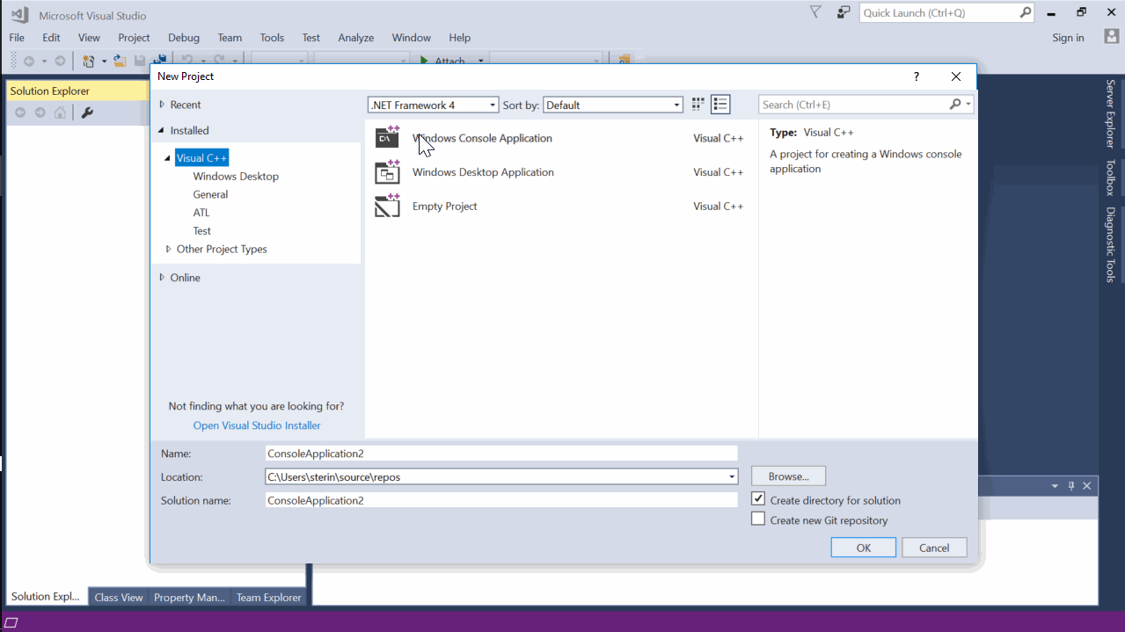Click the Solution name input field
The image size is (1125, 632).
coord(501,500)
